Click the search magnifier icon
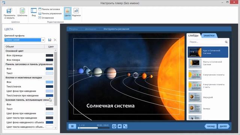Image resolution: width=240 pixels, height=135 pixels. pos(226,42)
